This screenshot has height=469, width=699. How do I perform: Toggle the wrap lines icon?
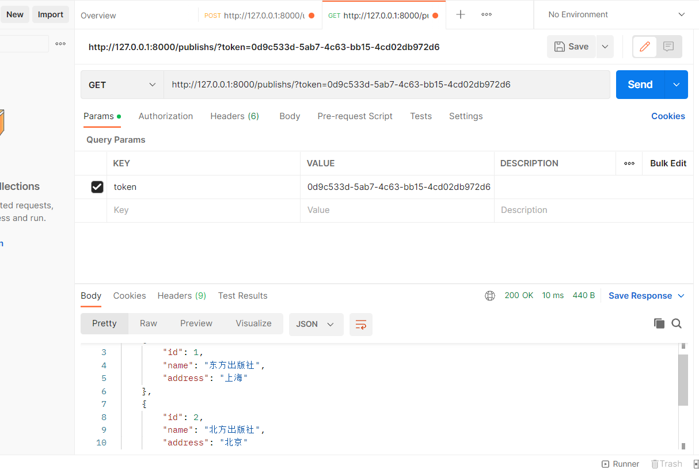(x=361, y=325)
